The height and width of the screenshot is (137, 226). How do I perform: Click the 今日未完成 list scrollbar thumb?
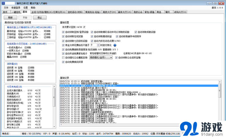pyautogui.click(x=54, y=97)
